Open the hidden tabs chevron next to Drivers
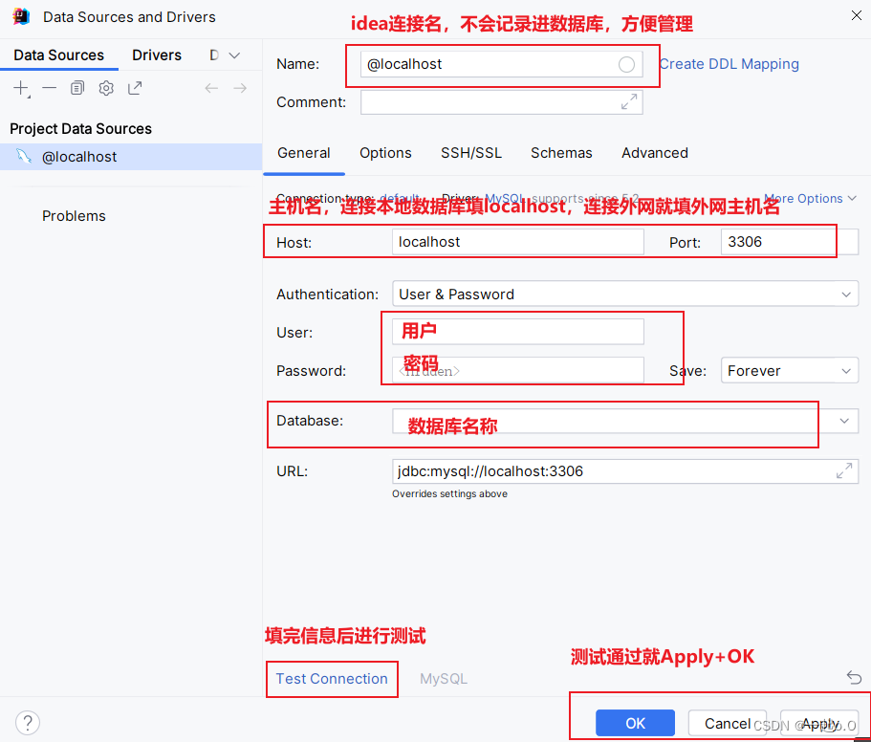Viewport: 871px width, 742px height. (232, 55)
